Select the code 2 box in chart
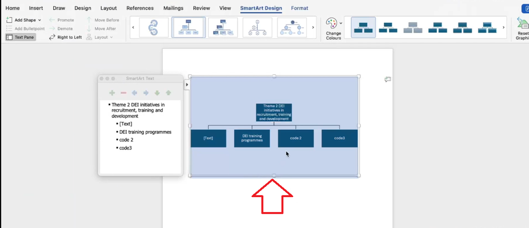Screen dimensions: 529x228 [295, 138]
